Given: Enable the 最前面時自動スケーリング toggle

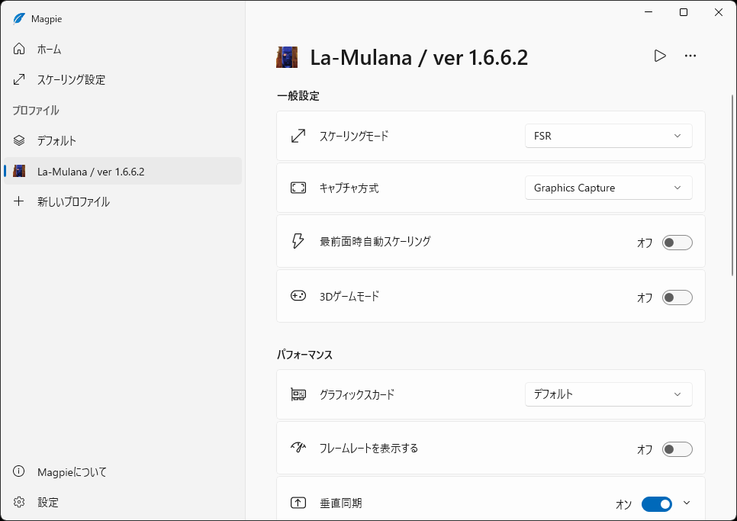Looking at the screenshot, I should click(x=677, y=242).
